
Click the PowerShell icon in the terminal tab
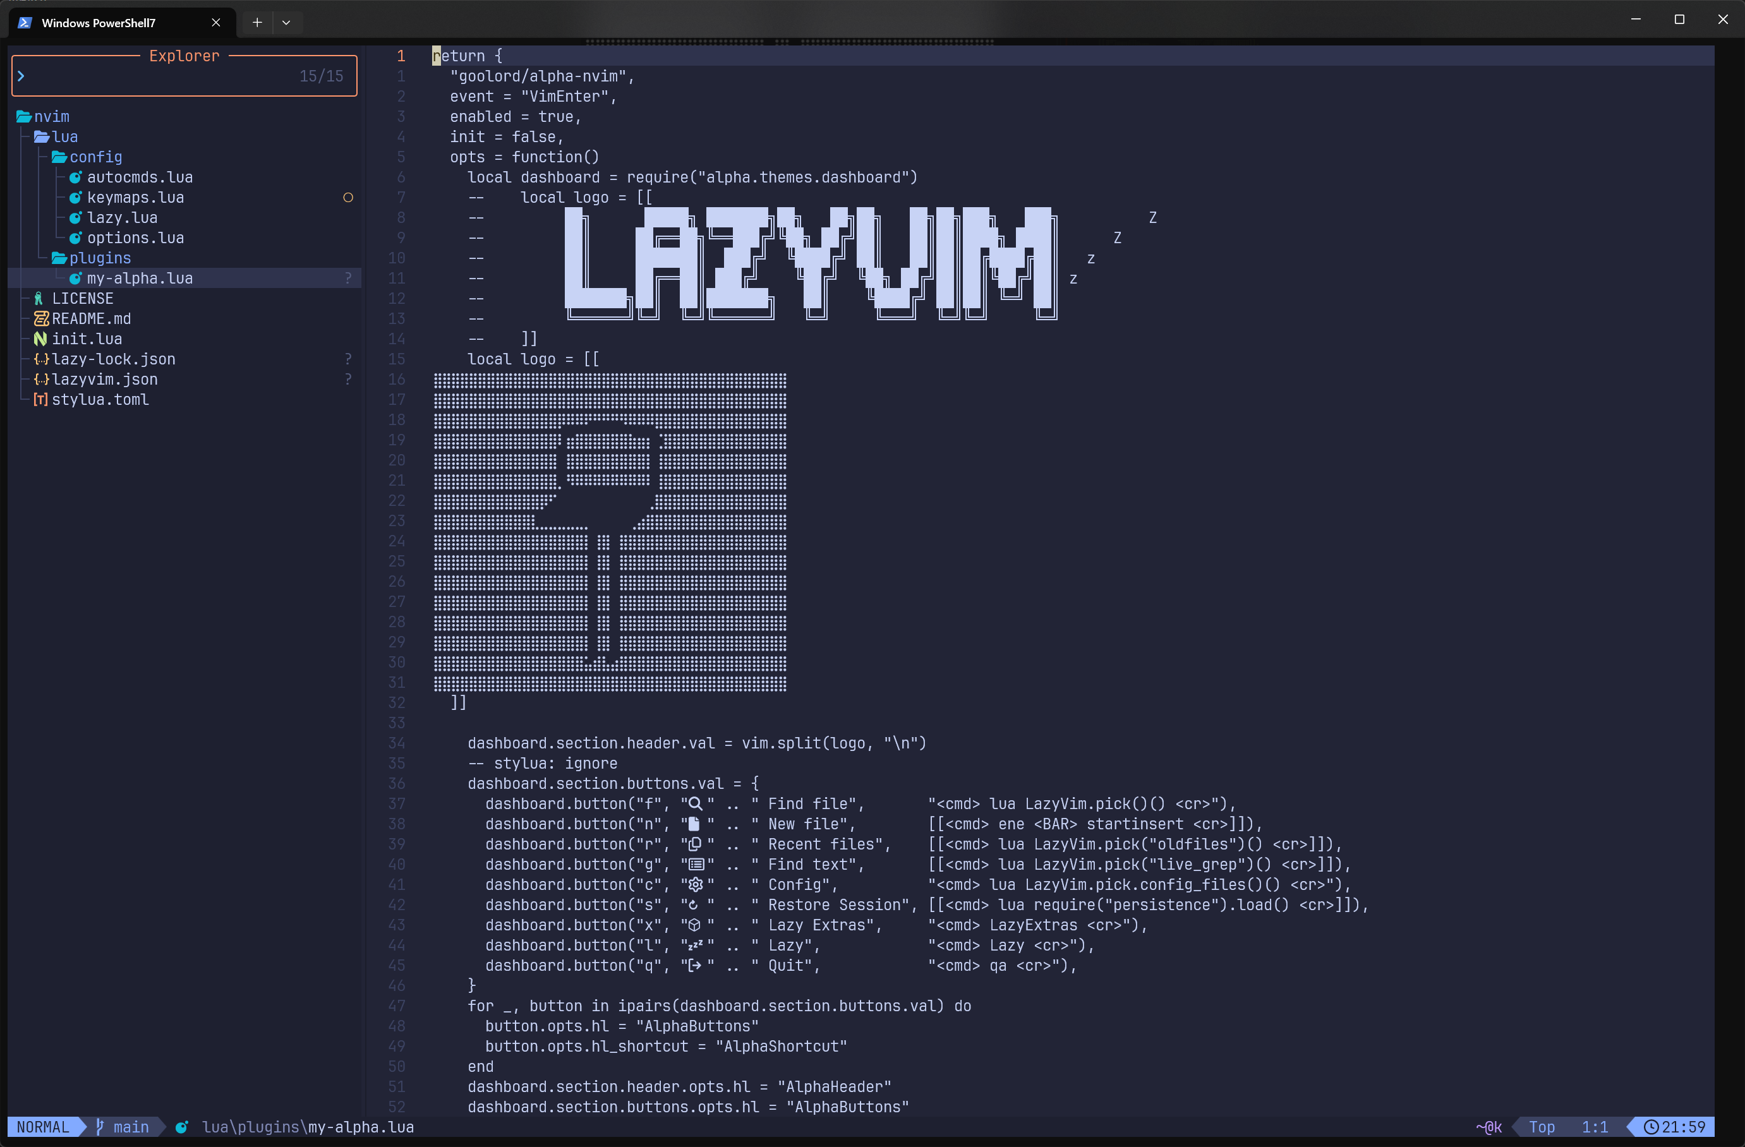24,23
